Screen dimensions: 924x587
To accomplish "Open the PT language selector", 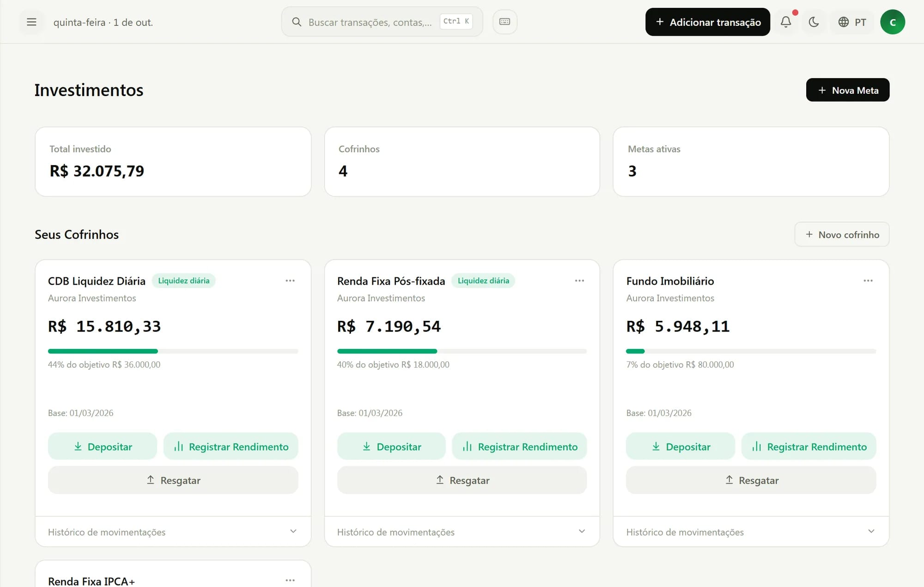I will [x=852, y=22].
